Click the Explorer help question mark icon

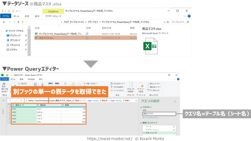[189, 16]
